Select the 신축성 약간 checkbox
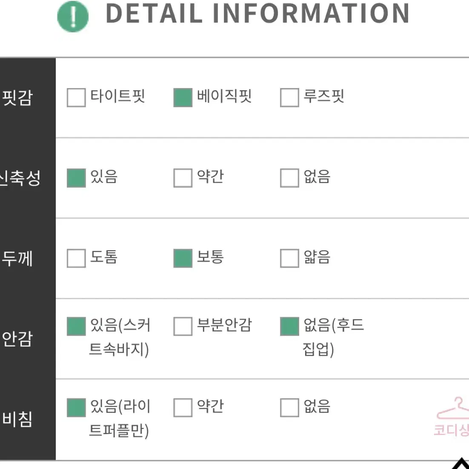The height and width of the screenshot is (469, 469). (x=183, y=178)
